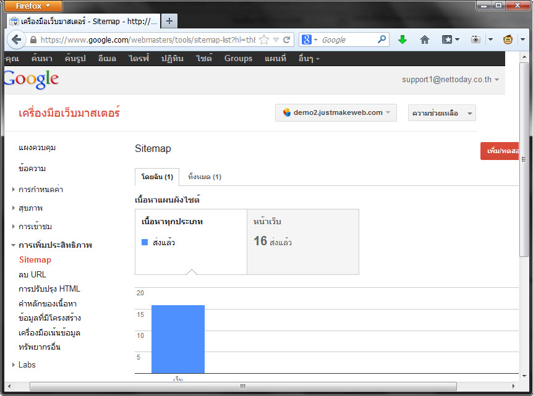Screen dimensions: 533x396
Task: Open the address bar history dropdown arrow
Action: point(276,40)
